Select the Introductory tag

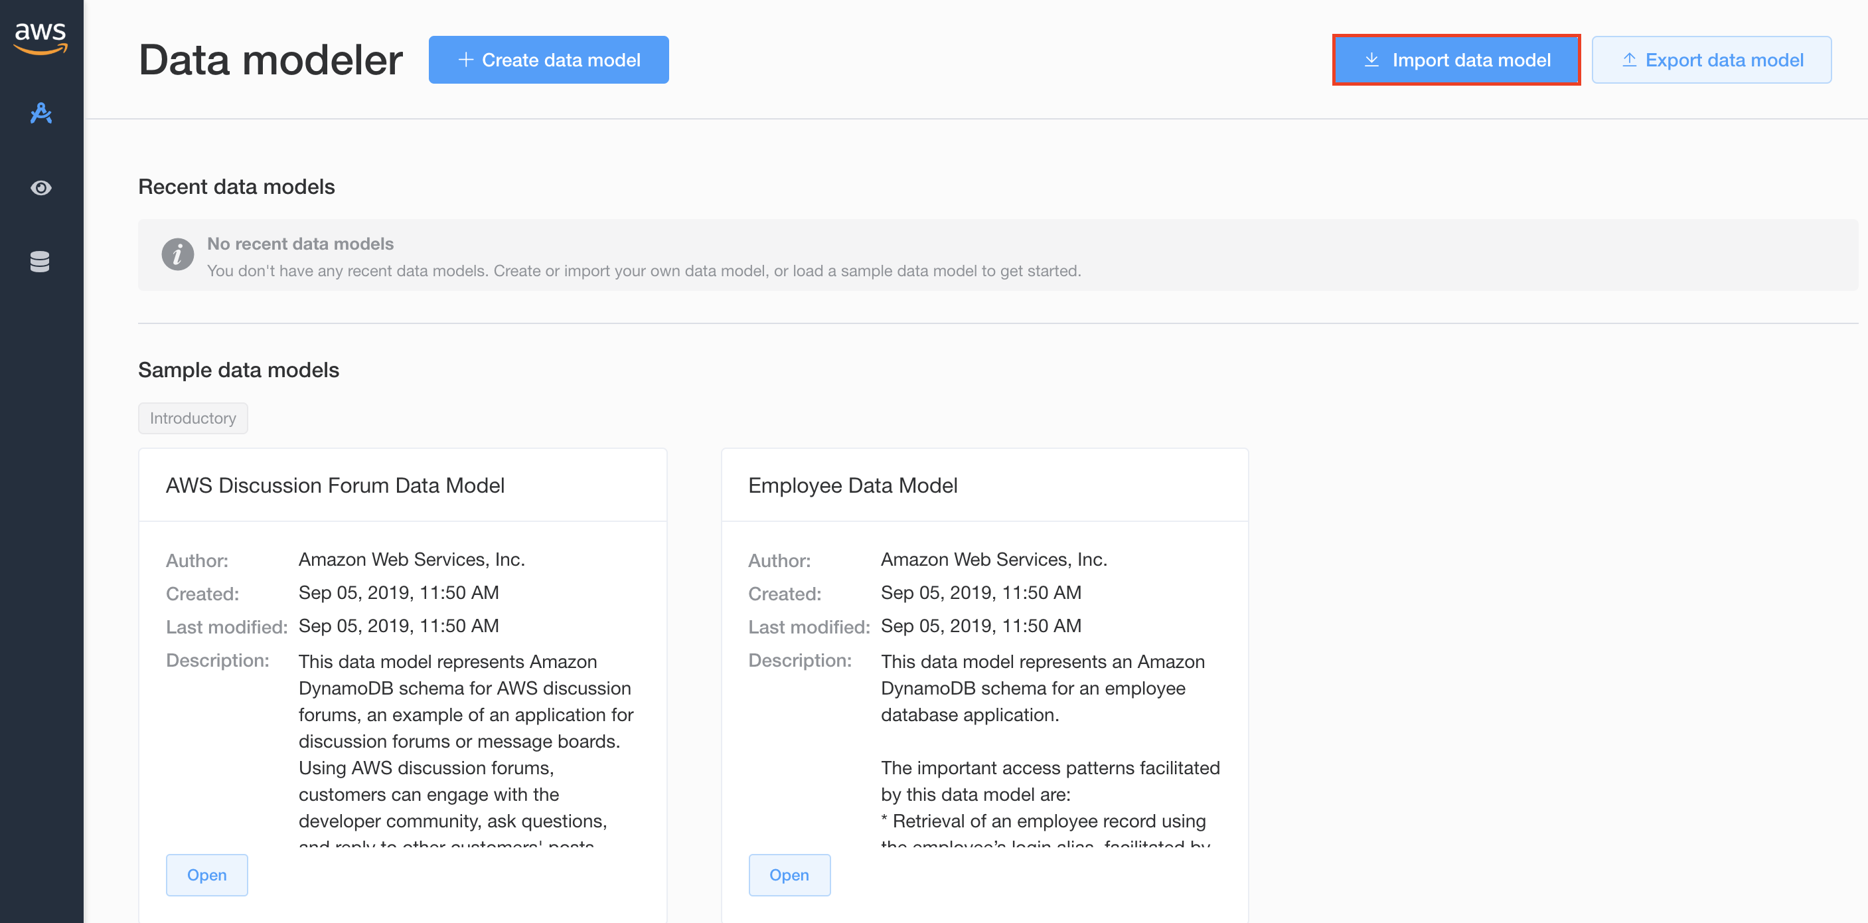193,418
